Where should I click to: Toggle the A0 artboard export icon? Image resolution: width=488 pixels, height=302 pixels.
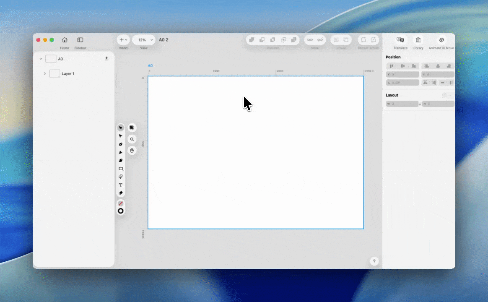click(106, 59)
